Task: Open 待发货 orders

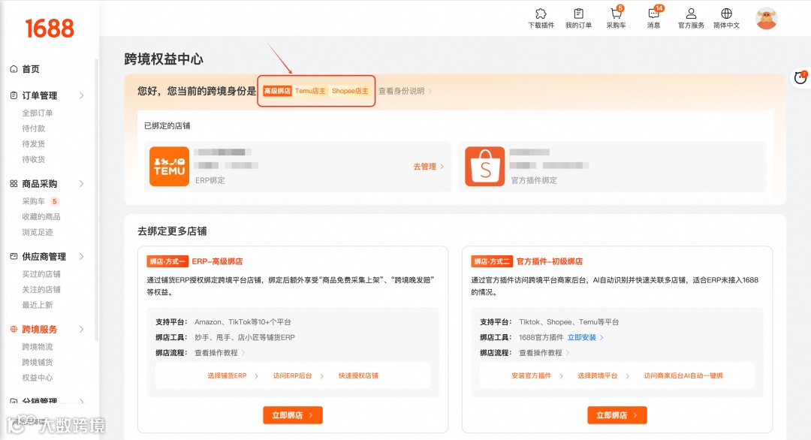Action: 34,143
